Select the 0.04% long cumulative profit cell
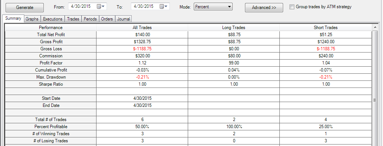The height and width of the screenshot is (146, 383). coord(234,70)
